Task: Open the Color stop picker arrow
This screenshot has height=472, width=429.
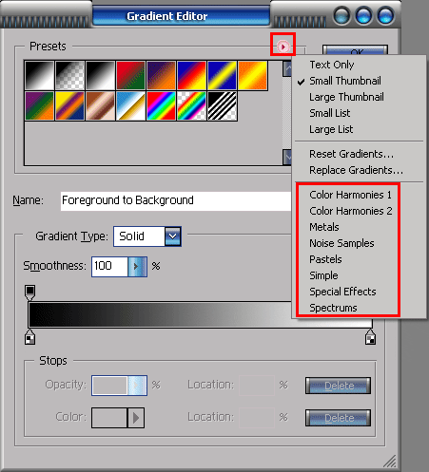Action: tap(136, 418)
